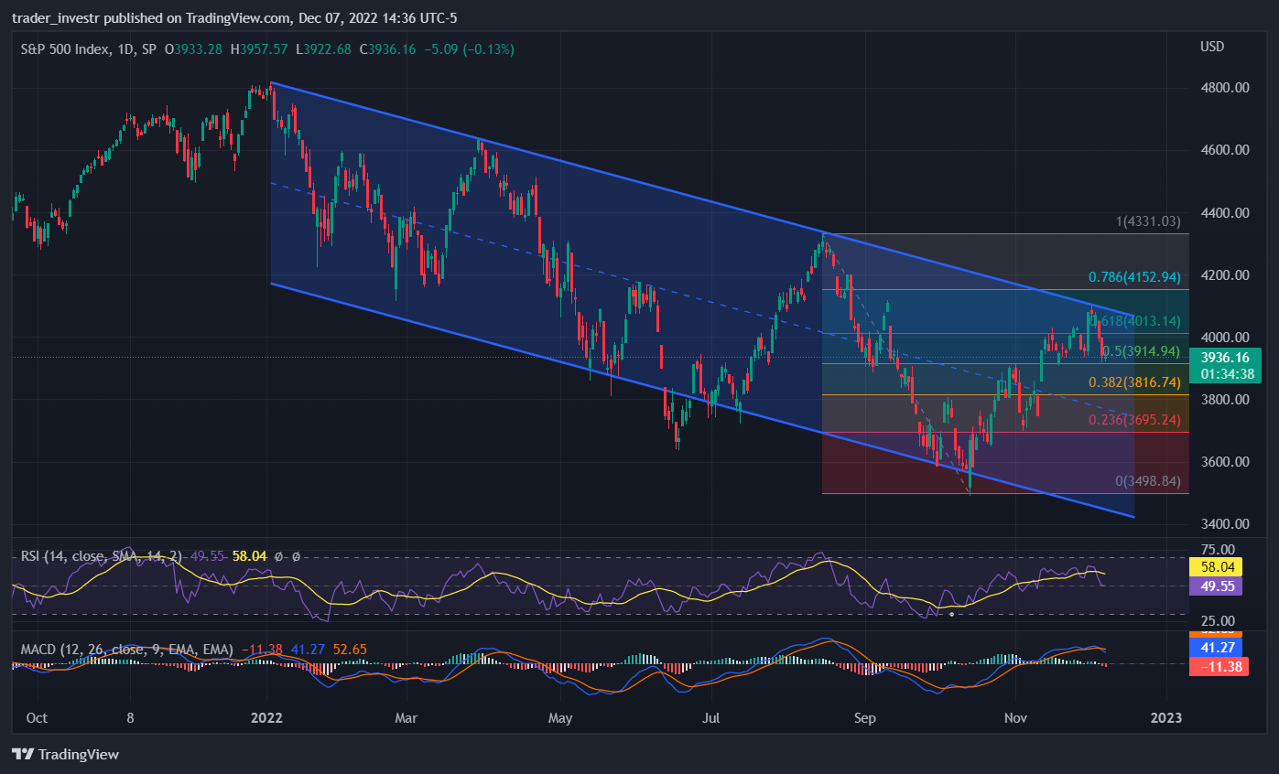Select the 0(3498.84) Fibonacci level label
The image size is (1279, 774).
point(1147,480)
